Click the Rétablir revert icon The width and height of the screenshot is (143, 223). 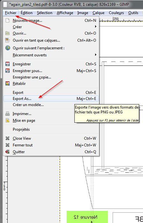[7, 84]
